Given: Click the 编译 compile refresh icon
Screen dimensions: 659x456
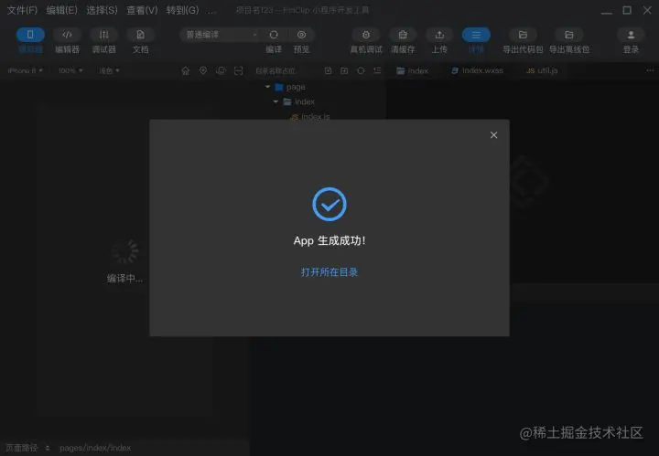Looking at the screenshot, I should click(274, 35).
